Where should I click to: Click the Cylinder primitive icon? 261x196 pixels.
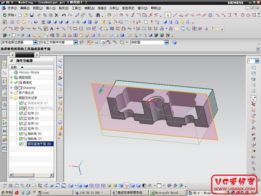[171, 22]
